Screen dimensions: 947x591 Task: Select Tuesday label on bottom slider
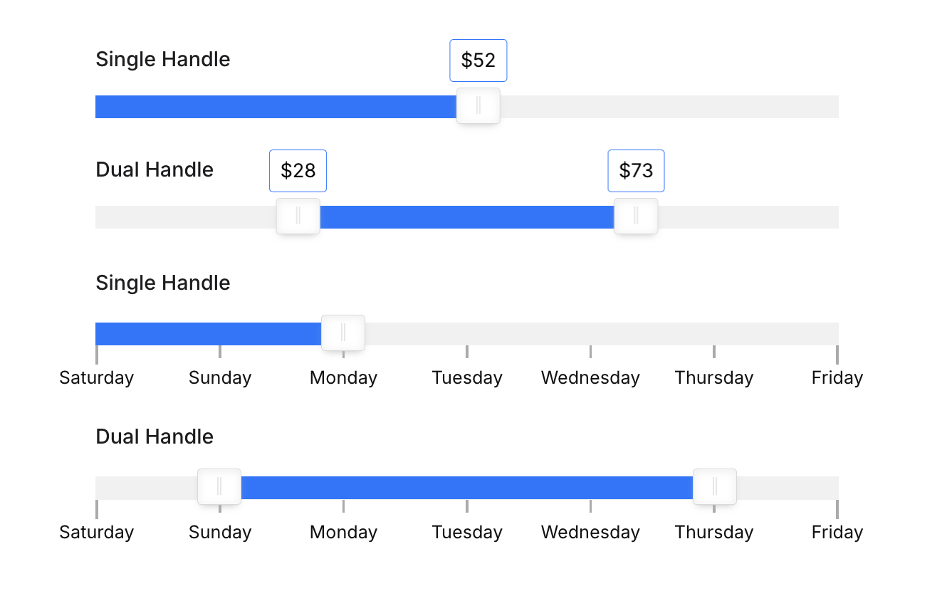(x=467, y=532)
